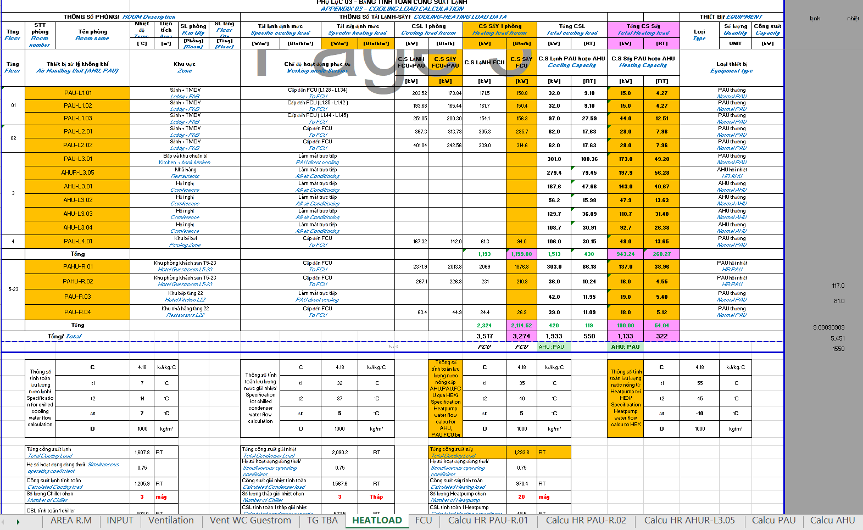863x530 pixels.
Task: Switch to the AREA R.M sheet tab
Action: 71,521
